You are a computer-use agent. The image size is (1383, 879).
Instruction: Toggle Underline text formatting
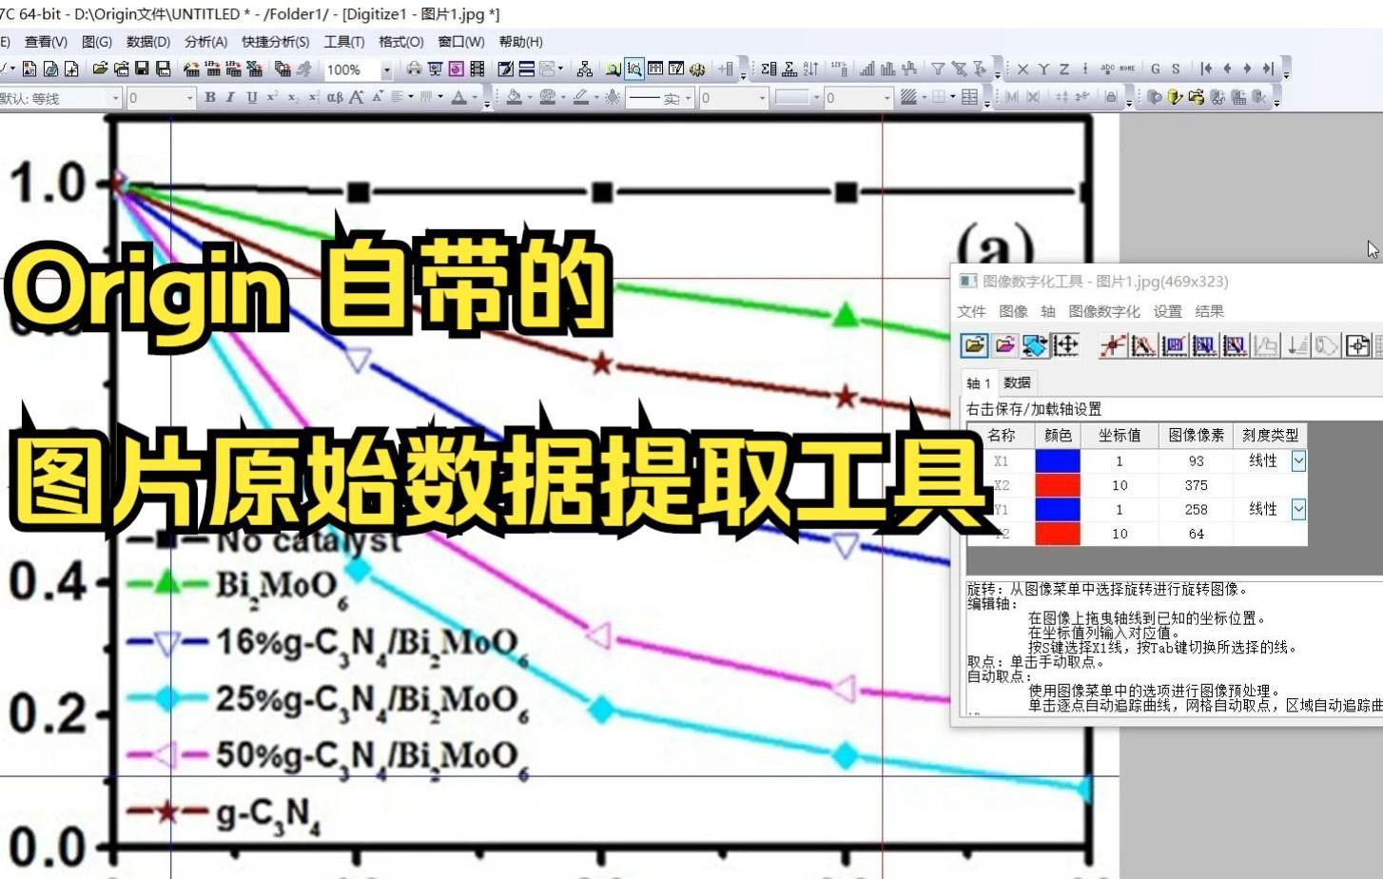tap(252, 97)
